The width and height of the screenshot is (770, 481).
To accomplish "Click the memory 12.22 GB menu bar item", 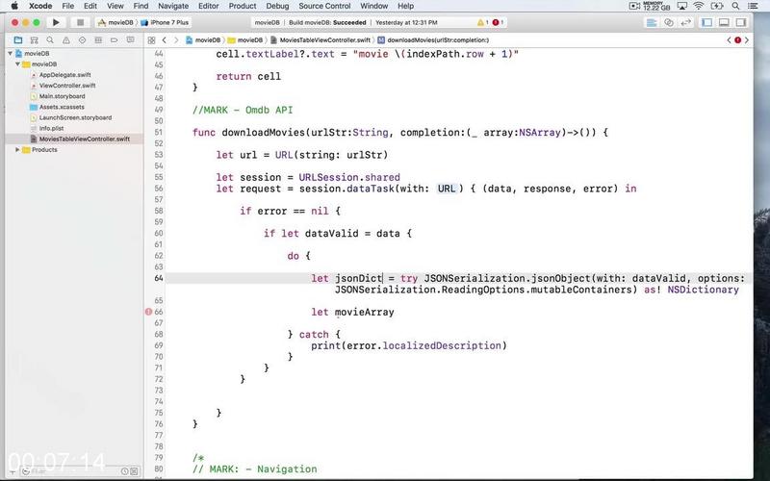I will click(x=657, y=6).
